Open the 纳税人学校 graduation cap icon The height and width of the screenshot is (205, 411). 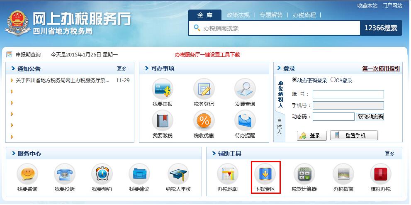[178, 174]
